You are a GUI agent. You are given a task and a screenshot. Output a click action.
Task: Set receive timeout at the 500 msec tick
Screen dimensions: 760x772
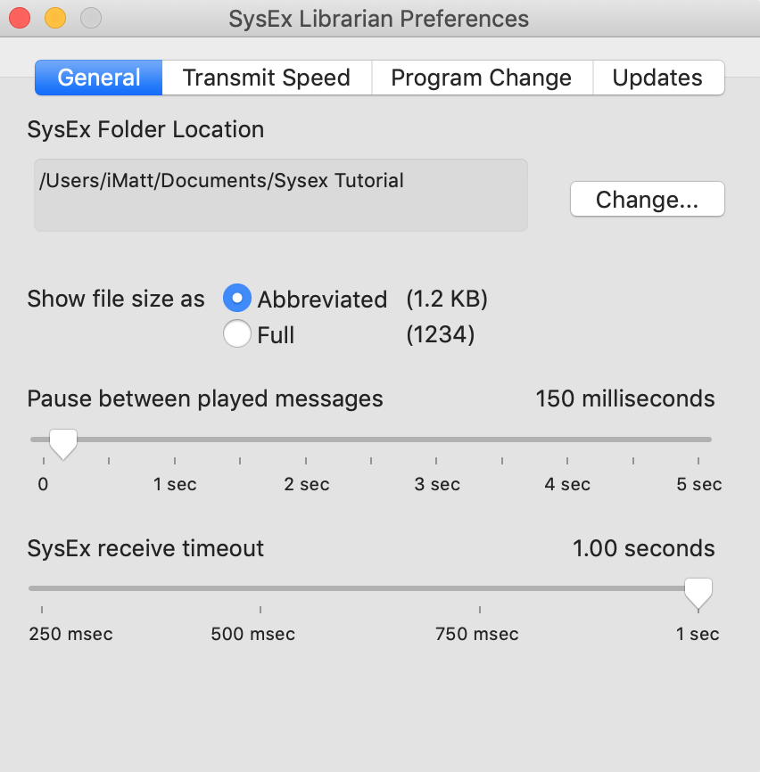click(x=260, y=588)
